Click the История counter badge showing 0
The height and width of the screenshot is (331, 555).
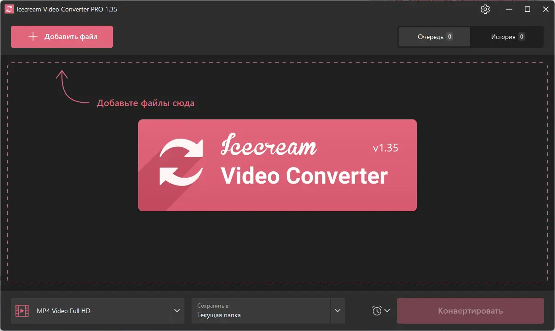(x=522, y=37)
